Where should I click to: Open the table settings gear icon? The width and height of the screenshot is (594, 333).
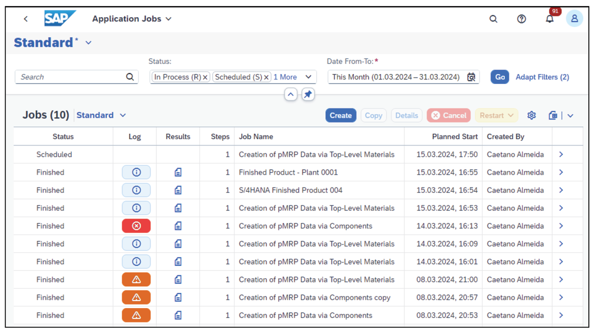coord(532,115)
